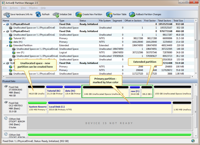The height and width of the screenshot is (145, 200).
Task: Open the Actions menu
Action: (14, 8)
